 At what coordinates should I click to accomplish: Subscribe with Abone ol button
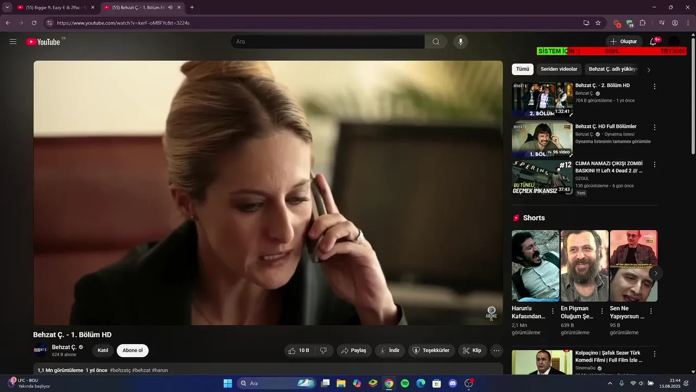133,351
